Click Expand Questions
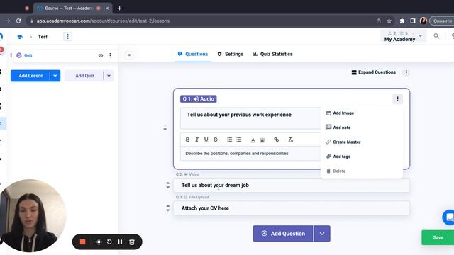The height and width of the screenshot is (255, 454). [374, 72]
